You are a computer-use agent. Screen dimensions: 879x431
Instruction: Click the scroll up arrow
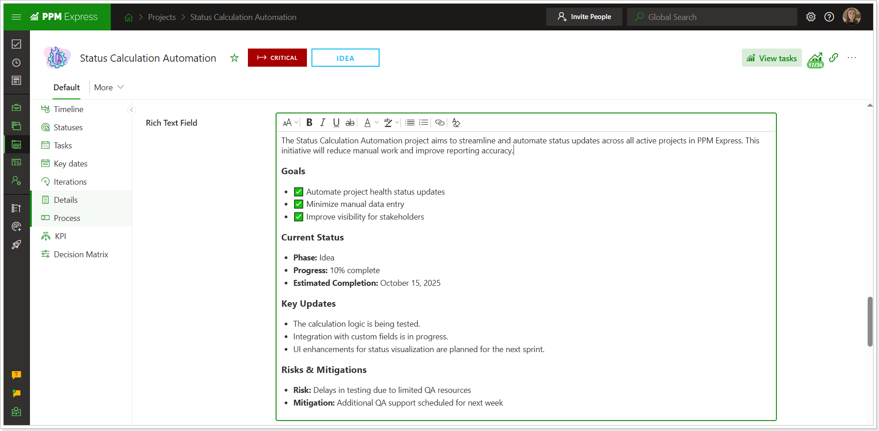tap(870, 105)
